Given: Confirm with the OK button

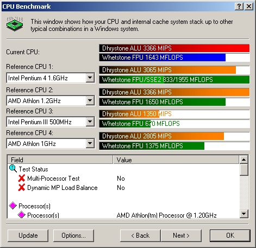Looking at the screenshot, I should coord(230,236).
